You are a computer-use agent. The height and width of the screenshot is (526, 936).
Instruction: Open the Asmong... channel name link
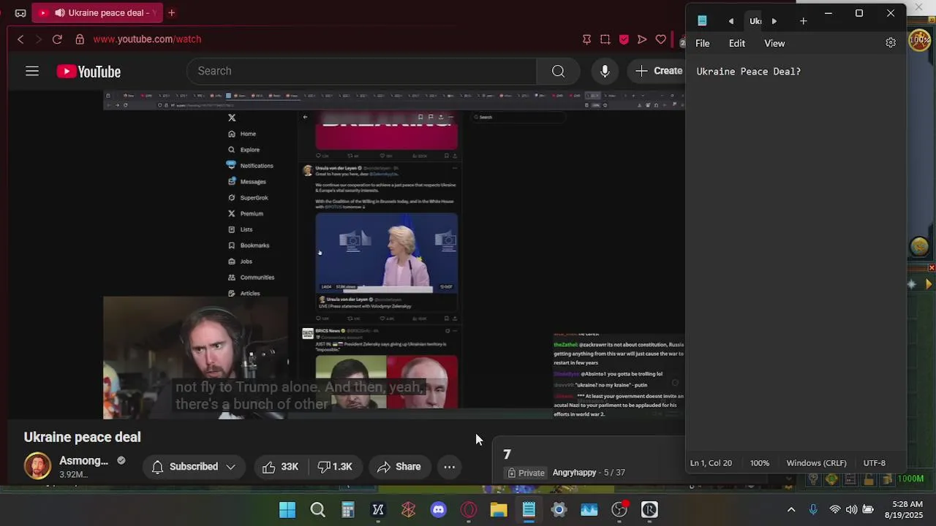point(83,461)
